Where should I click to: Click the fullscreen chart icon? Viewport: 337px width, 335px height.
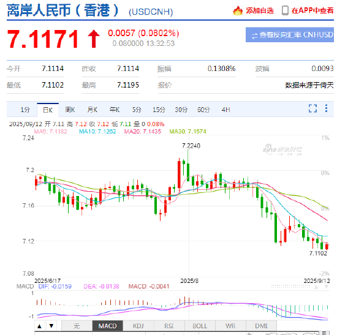coord(312,108)
